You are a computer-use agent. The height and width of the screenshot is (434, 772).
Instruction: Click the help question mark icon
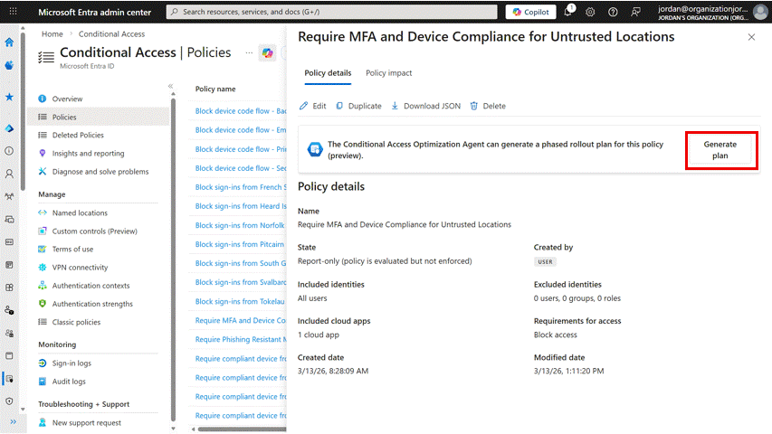(x=613, y=12)
